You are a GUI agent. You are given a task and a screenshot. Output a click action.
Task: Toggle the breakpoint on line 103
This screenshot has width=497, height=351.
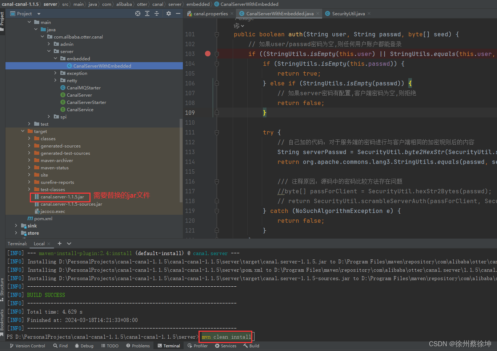208,54
